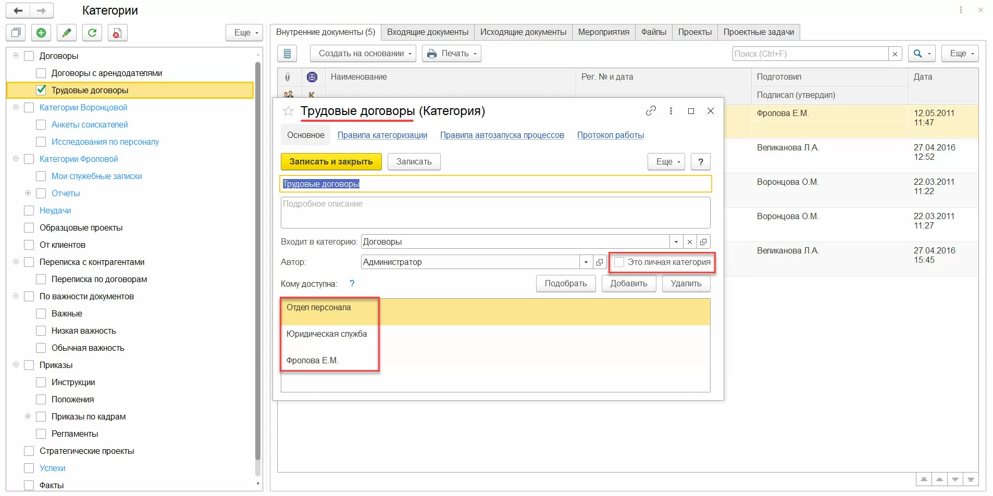This screenshot has height=496, width=993.
Task: Go back with the left arrow button
Action: (x=18, y=10)
